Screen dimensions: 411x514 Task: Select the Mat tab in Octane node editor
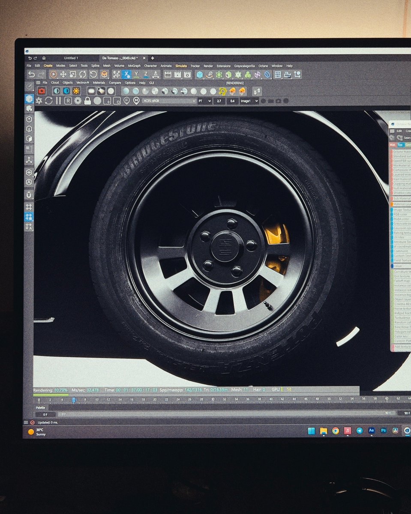pos(392,145)
